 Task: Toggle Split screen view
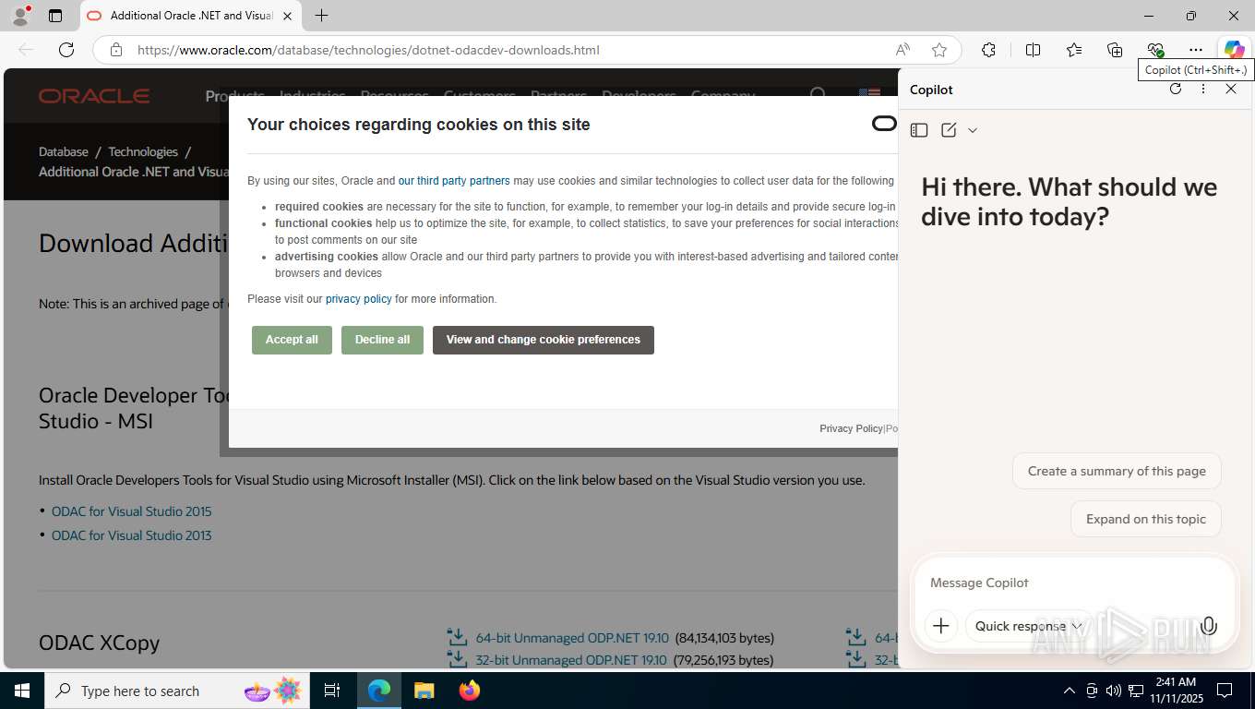[1033, 50]
